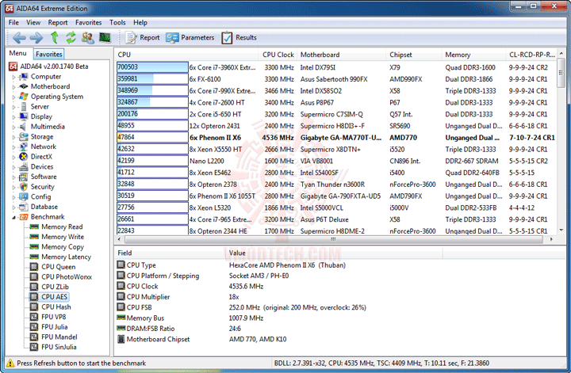Click the Results toolbar button

tap(239, 37)
